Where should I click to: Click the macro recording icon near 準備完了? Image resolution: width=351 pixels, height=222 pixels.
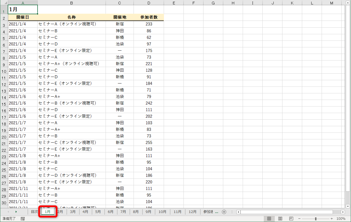point(22,219)
